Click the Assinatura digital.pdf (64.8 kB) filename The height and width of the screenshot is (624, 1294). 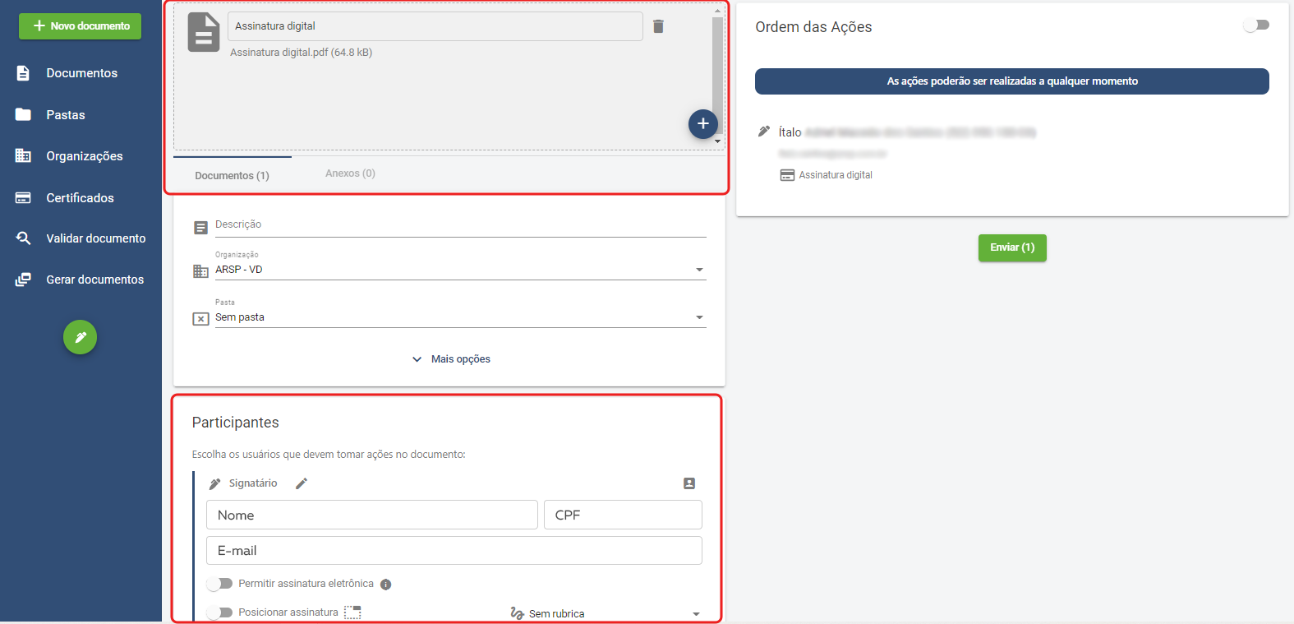point(301,53)
